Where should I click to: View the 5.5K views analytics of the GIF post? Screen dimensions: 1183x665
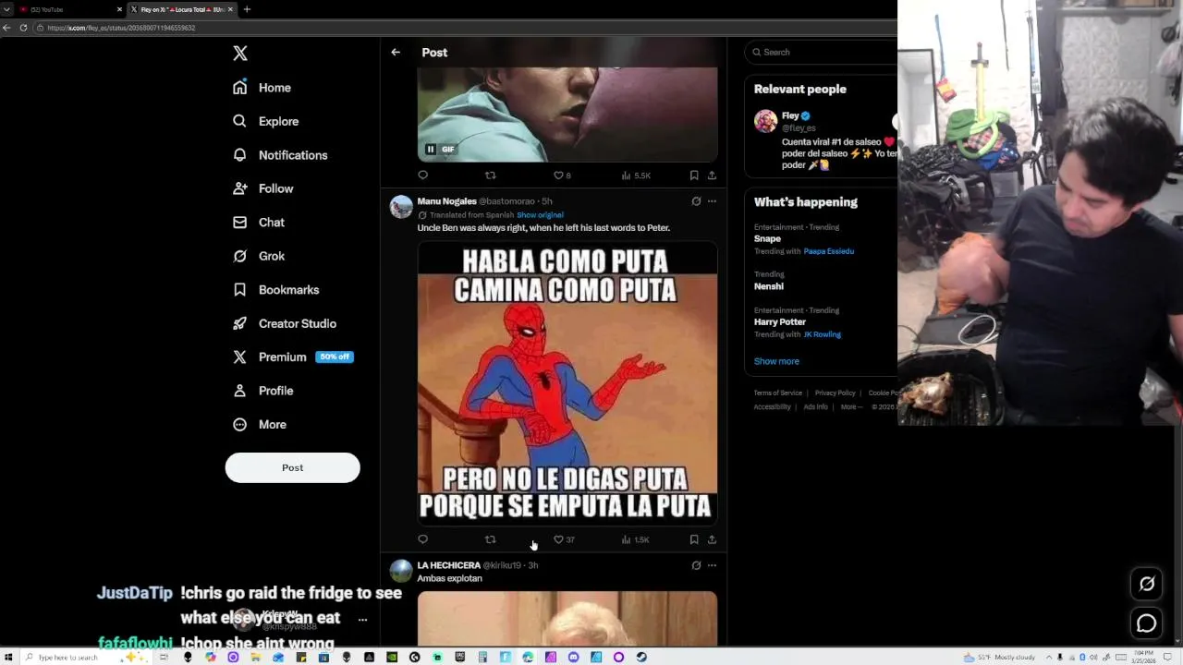pyautogui.click(x=636, y=175)
